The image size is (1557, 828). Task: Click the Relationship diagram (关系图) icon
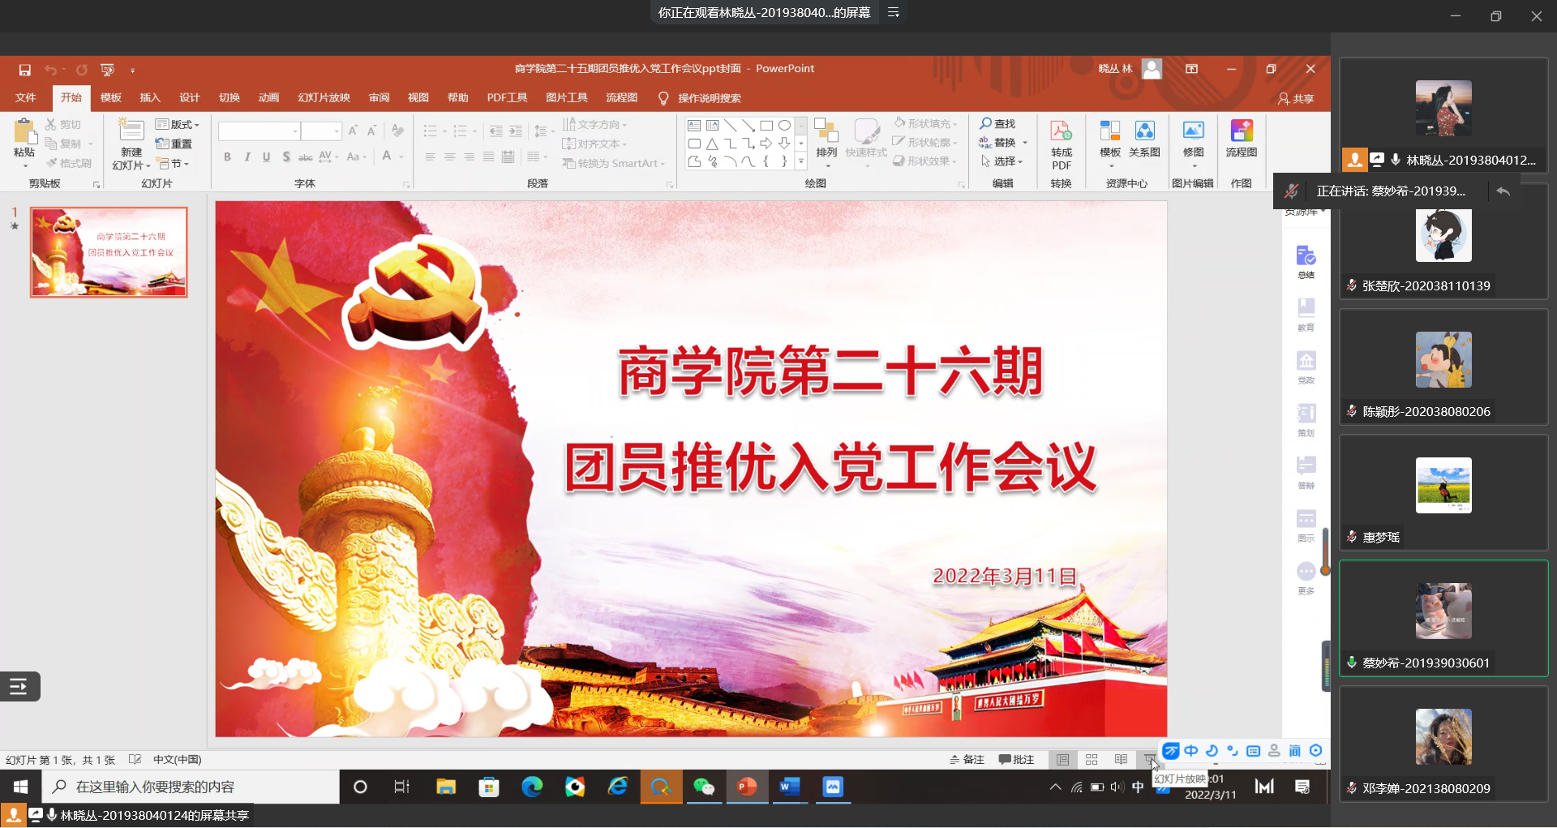pos(1144,131)
